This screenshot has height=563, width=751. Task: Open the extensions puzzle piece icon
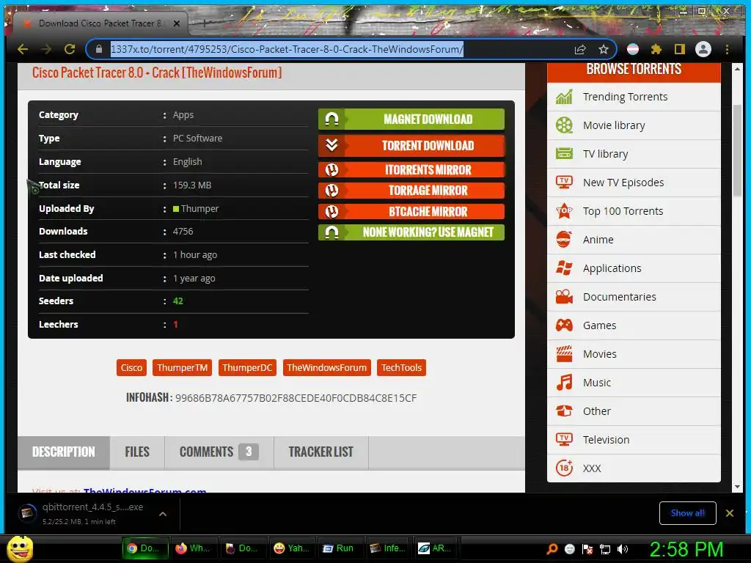[x=656, y=49]
